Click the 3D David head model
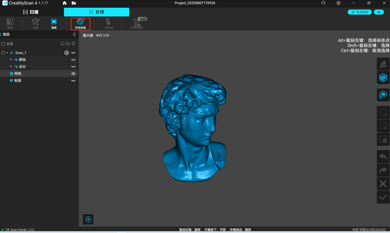The width and height of the screenshot is (390, 233). point(193,128)
